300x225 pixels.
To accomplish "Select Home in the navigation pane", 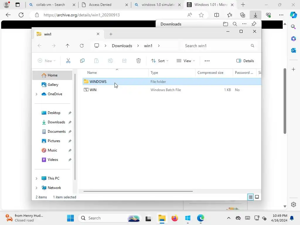I will tap(52, 75).
